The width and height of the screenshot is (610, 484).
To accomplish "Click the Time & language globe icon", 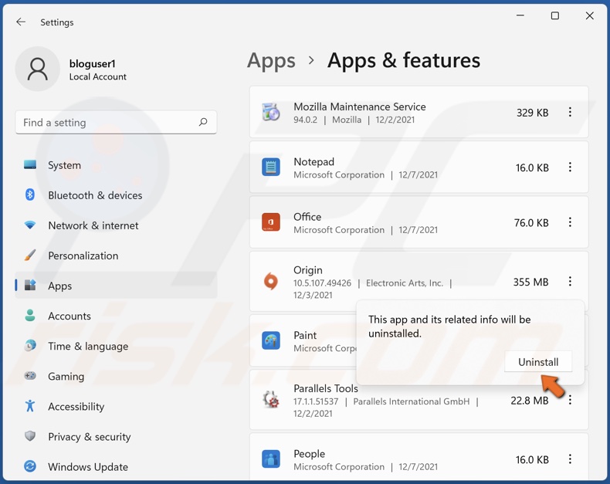I will [x=30, y=346].
